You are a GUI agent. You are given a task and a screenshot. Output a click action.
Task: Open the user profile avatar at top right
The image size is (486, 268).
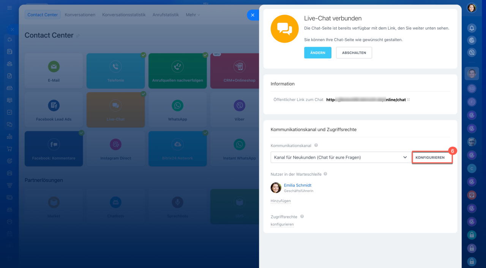(472, 8)
